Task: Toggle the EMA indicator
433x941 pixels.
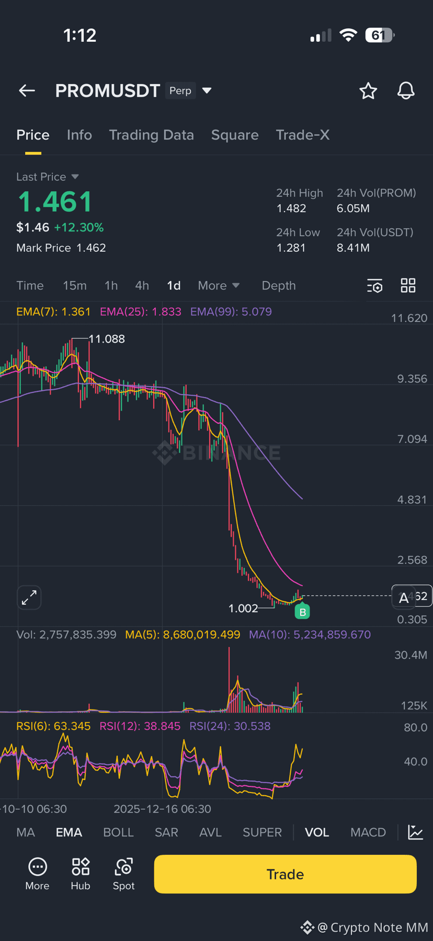Action: [x=69, y=832]
